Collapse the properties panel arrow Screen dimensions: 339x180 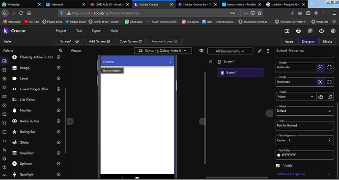click(x=269, y=113)
